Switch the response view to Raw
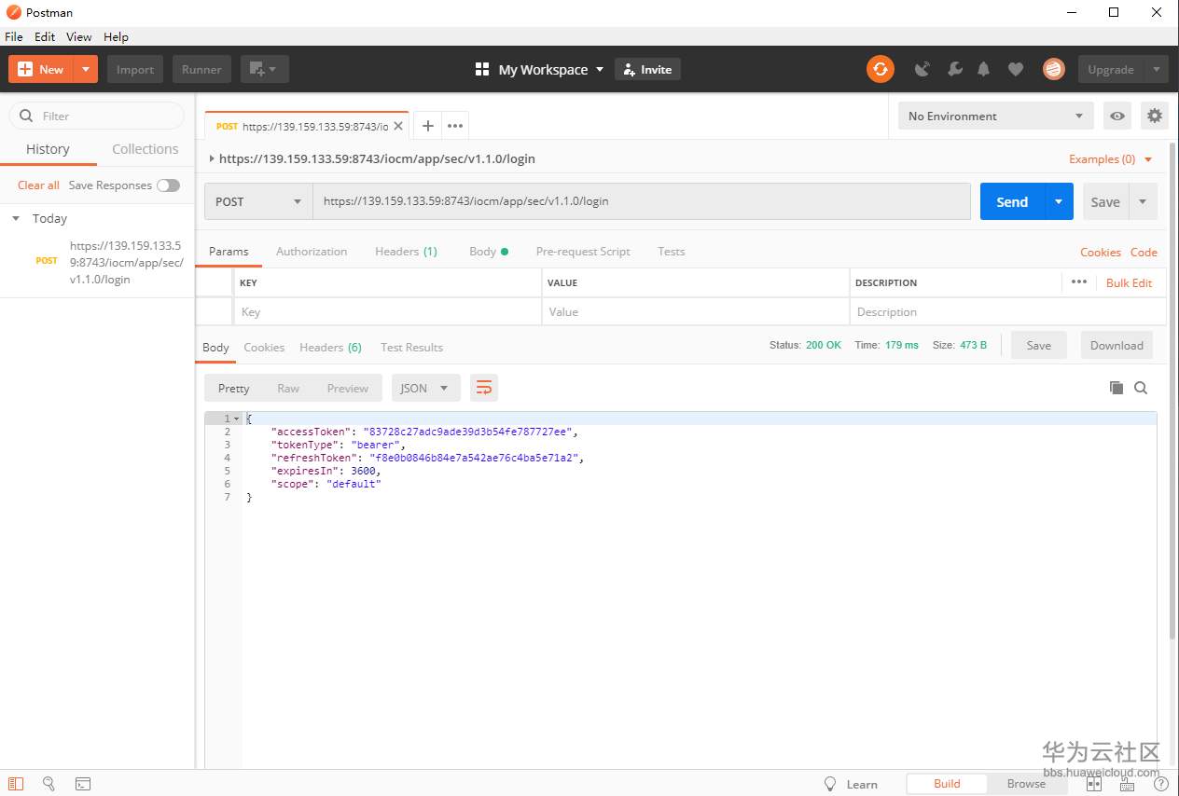Screen dimensions: 1179x796 (288, 389)
